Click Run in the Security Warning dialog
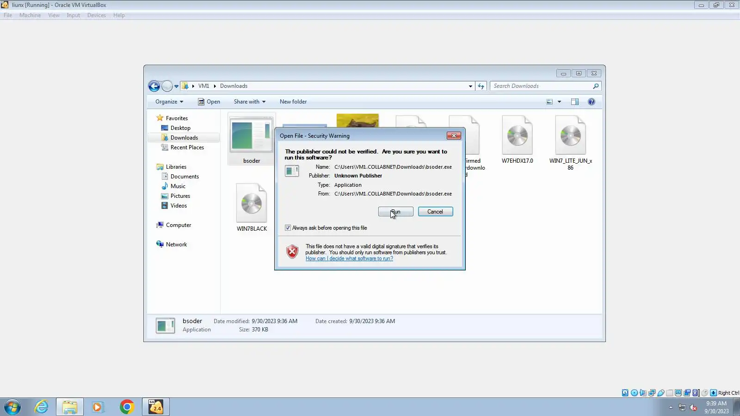740x416 pixels. click(395, 212)
